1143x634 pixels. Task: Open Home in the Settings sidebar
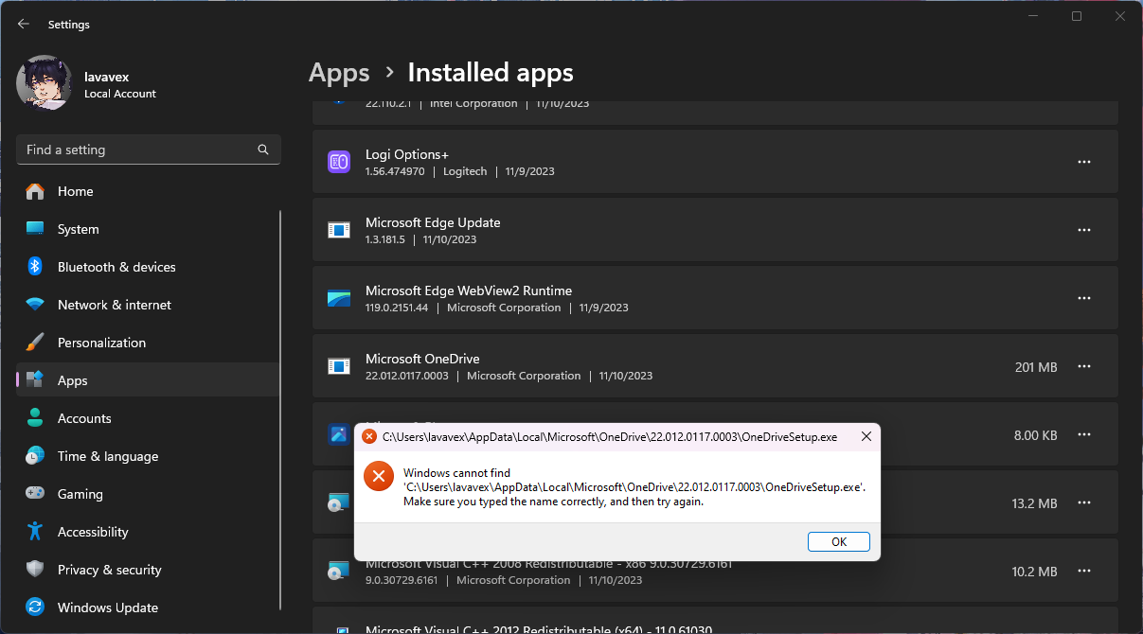click(x=75, y=191)
